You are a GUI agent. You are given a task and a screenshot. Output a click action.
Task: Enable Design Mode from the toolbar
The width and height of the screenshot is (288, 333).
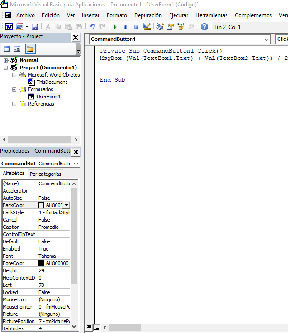click(146, 27)
